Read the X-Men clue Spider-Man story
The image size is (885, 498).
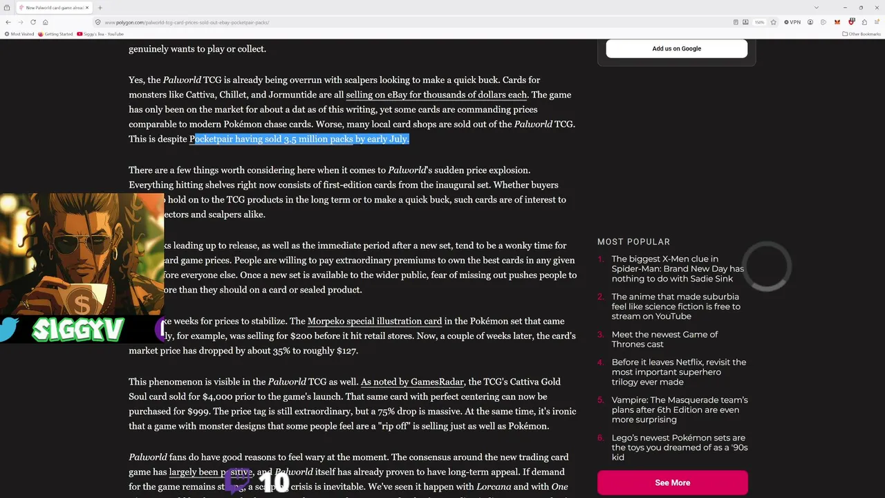(x=678, y=269)
